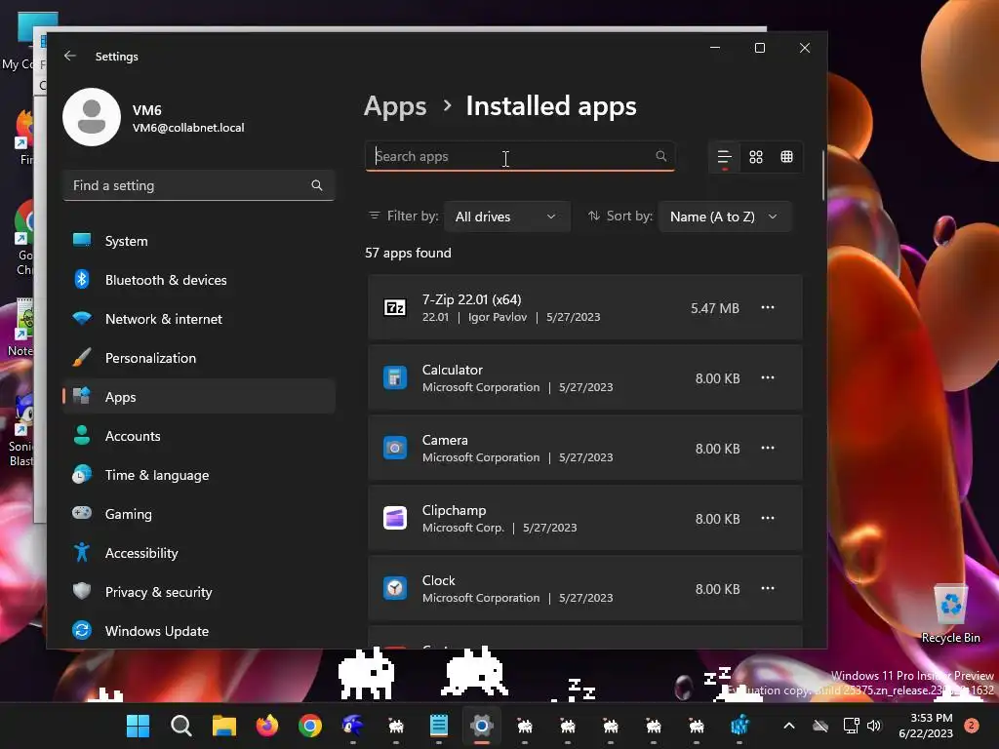Screen dimensions: 999x749
Task: Open taskbar Search
Action: [180, 726]
